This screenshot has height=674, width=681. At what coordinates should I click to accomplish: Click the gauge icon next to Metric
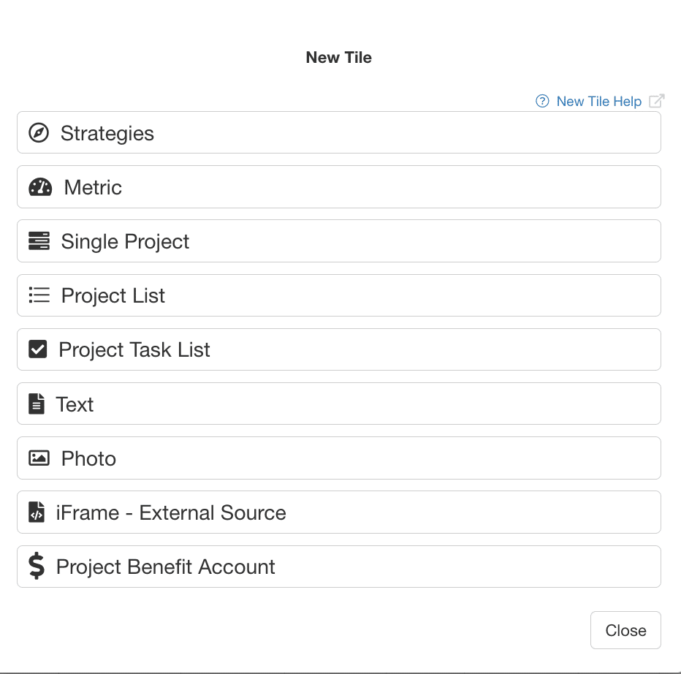40,187
